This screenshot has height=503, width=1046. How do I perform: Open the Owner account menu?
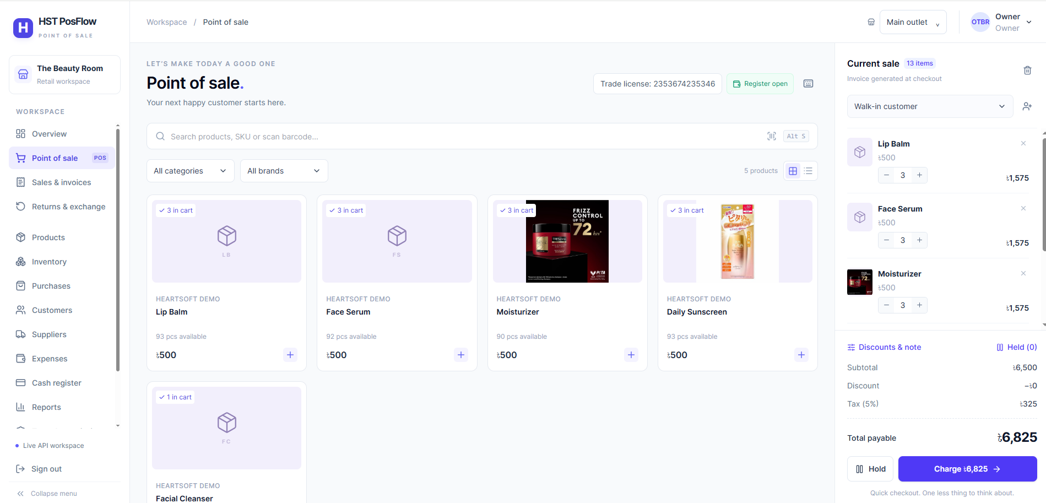click(x=1001, y=22)
